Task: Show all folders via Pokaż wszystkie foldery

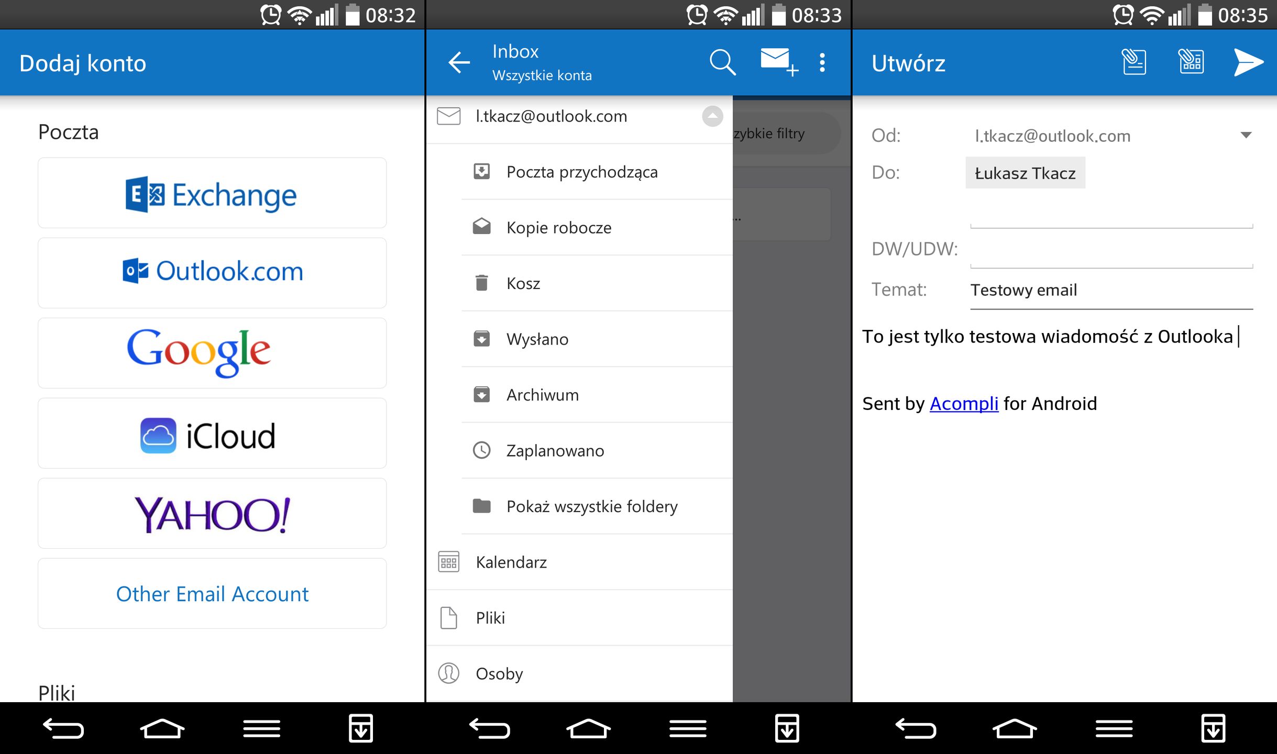Action: [x=592, y=506]
